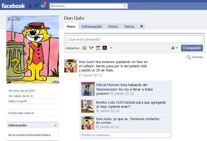Click the ¿Qué estás pensando? status box
207x141 pixels.
[x=134, y=39]
